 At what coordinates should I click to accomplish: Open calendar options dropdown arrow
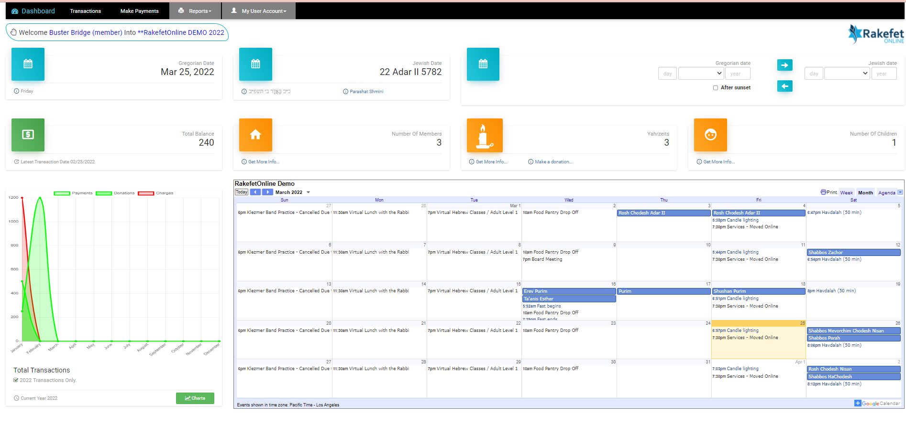click(900, 192)
